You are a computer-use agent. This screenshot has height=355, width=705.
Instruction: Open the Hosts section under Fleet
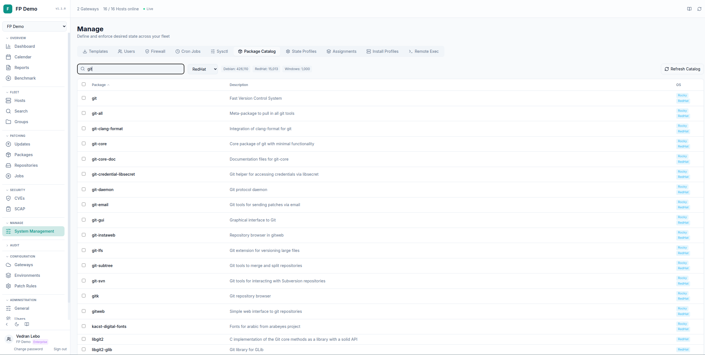(x=19, y=100)
